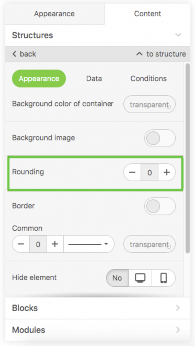Expand the Modules section
Viewport: 195px width, 346px height.
(98, 330)
